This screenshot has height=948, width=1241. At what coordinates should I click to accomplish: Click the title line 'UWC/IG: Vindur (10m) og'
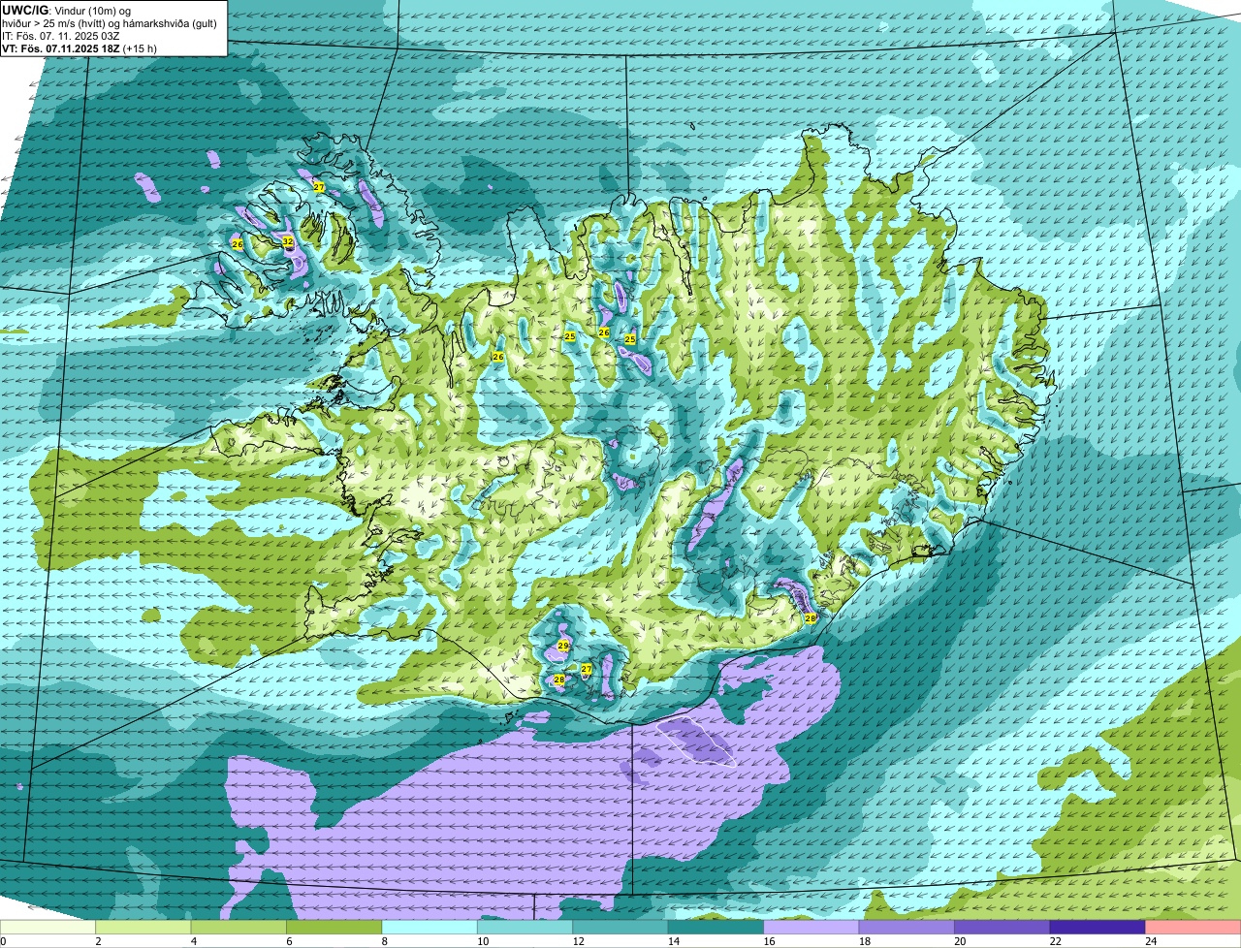(x=66, y=10)
